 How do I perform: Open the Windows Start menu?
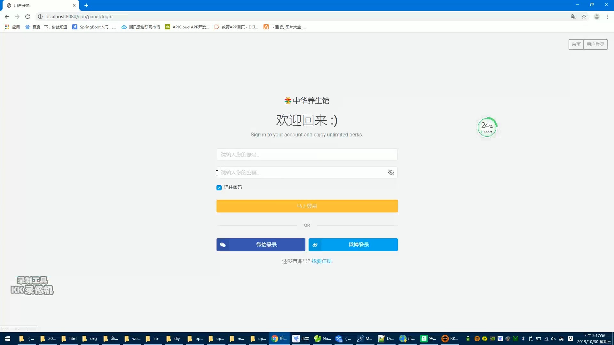[x=8, y=339]
